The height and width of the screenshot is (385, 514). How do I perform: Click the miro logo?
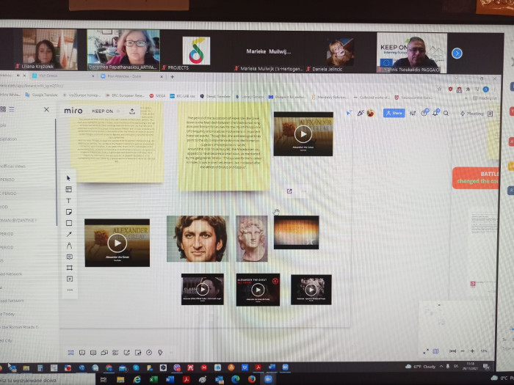(x=73, y=111)
